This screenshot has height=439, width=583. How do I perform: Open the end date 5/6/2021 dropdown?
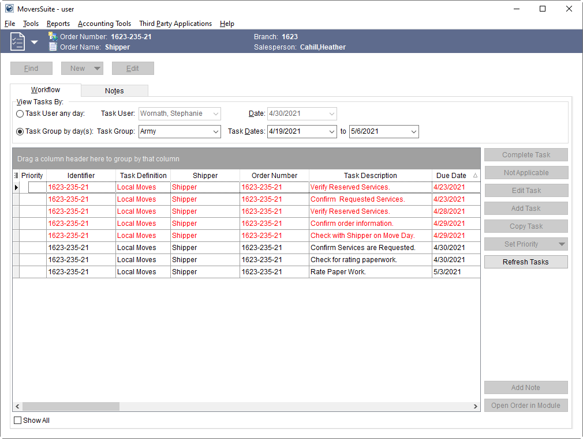[413, 132]
